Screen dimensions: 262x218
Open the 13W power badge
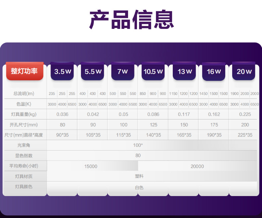pos(184,71)
